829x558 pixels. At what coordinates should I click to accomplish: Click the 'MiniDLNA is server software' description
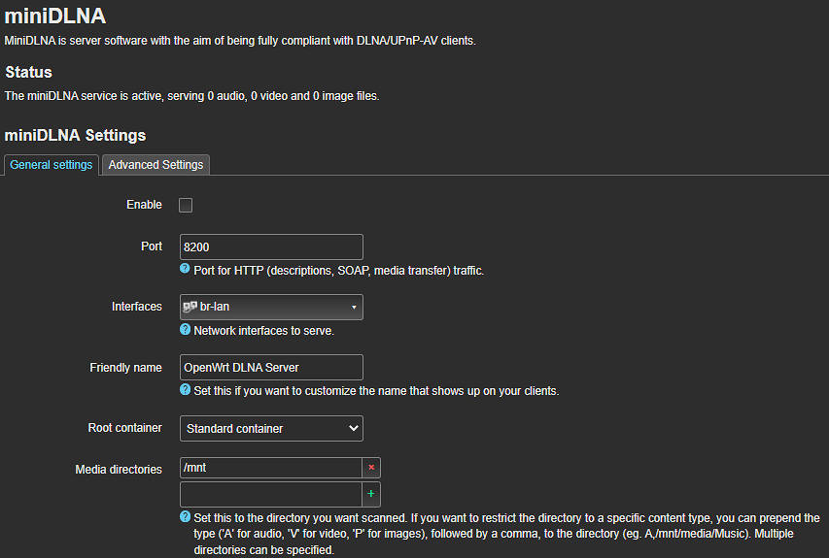coord(240,41)
